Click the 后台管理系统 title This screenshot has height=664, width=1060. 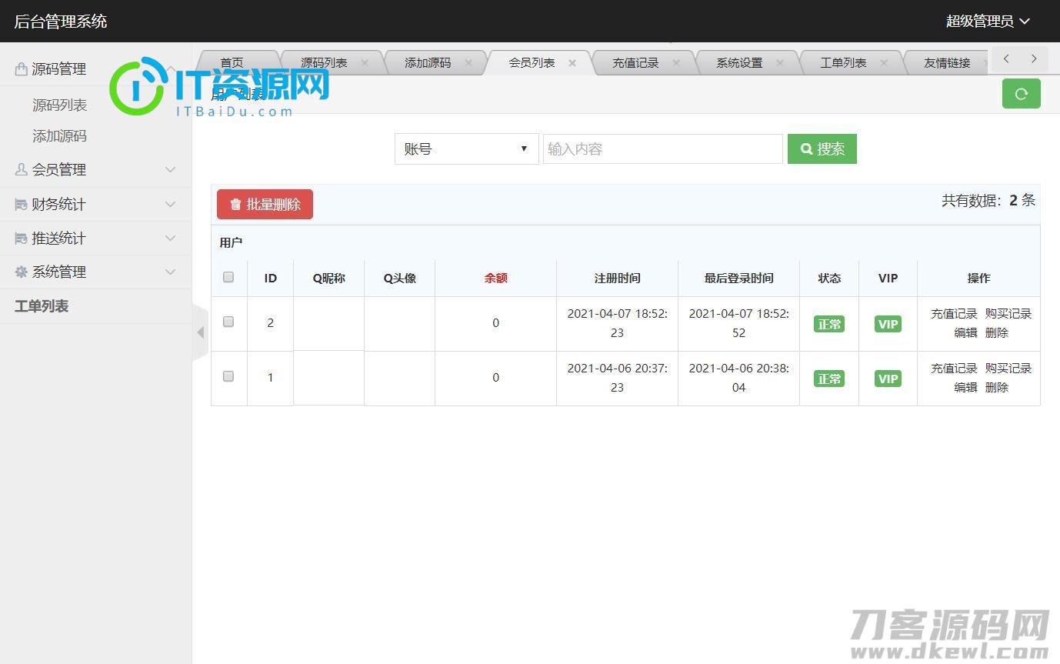(x=61, y=22)
